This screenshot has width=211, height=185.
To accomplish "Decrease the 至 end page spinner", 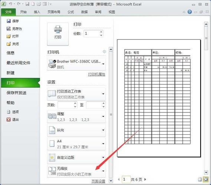I will pos(103,107).
